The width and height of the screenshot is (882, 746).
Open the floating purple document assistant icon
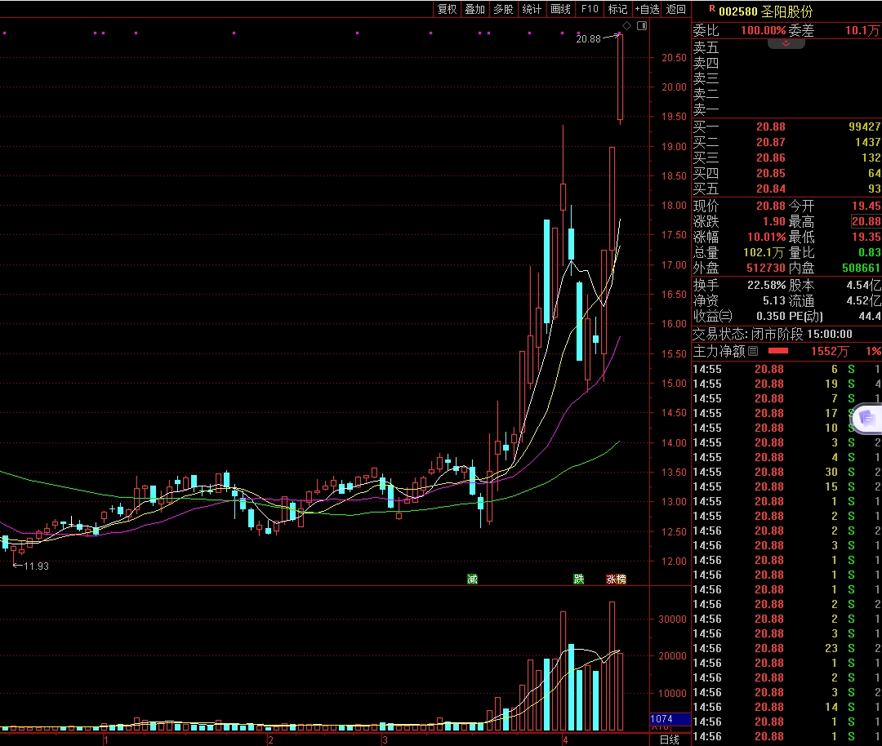(x=866, y=419)
